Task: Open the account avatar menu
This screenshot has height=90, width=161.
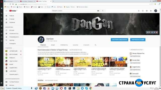Action: (x=156, y=11)
